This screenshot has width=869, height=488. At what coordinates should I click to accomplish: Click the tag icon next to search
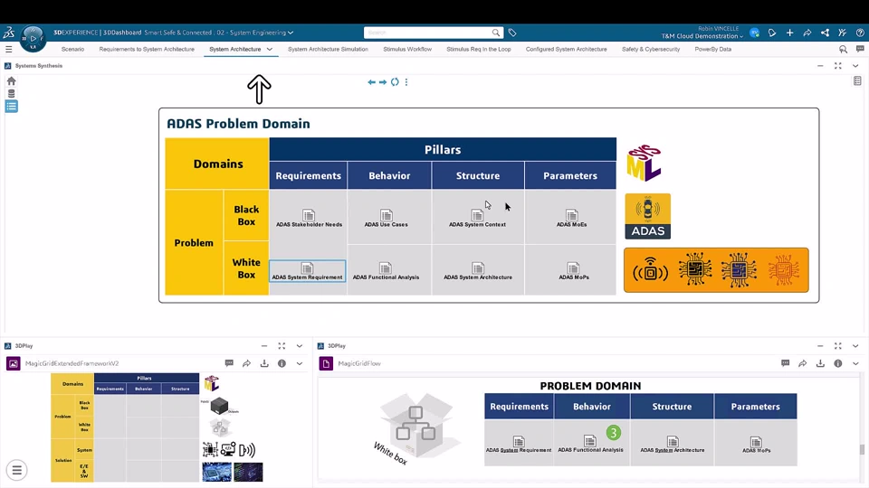[x=512, y=33]
